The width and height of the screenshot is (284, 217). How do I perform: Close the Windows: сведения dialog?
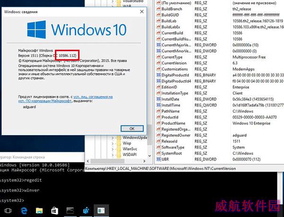(x=142, y=11)
